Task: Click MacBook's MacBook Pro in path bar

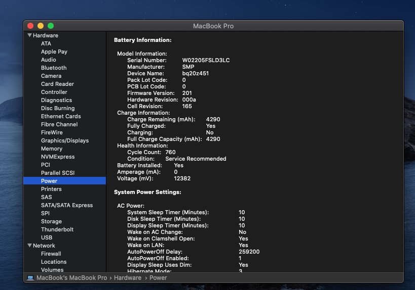Action: [x=72, y=278]
